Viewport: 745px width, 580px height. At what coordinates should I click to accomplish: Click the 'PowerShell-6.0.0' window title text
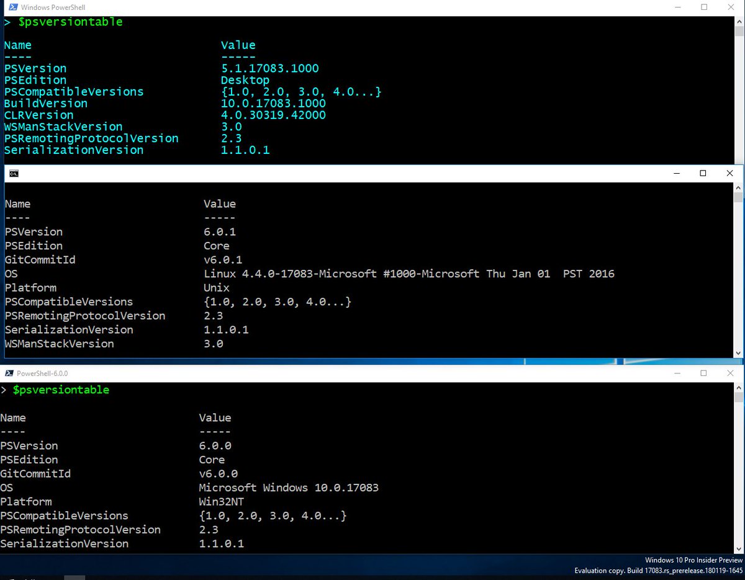point(42,373)
